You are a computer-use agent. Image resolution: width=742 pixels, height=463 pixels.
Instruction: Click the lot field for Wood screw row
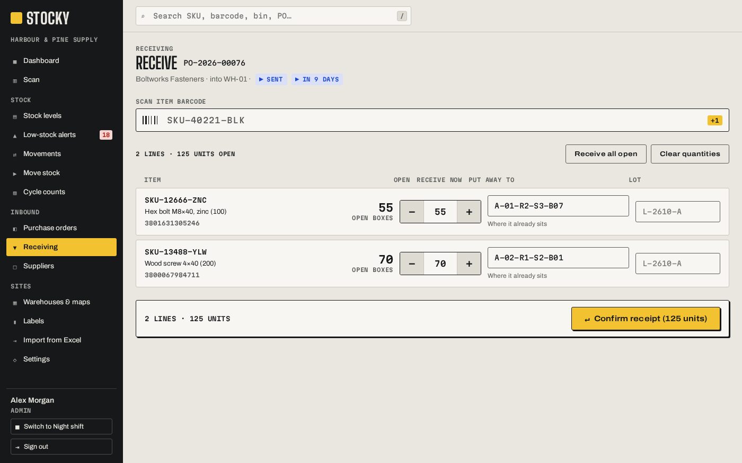[678, 264]
